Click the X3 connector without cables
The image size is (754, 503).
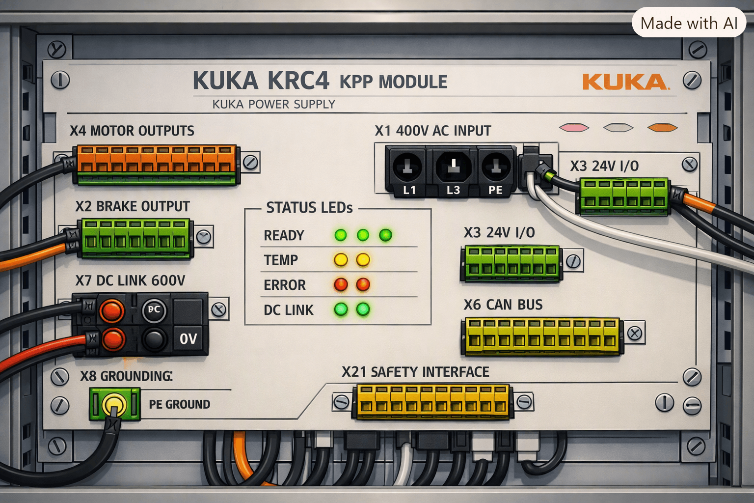coord(511,264)
